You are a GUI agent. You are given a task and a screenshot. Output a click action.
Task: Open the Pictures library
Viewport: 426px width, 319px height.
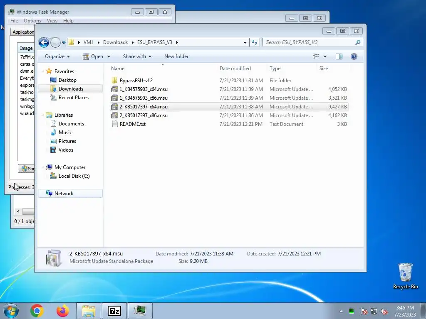pos(67,141)
